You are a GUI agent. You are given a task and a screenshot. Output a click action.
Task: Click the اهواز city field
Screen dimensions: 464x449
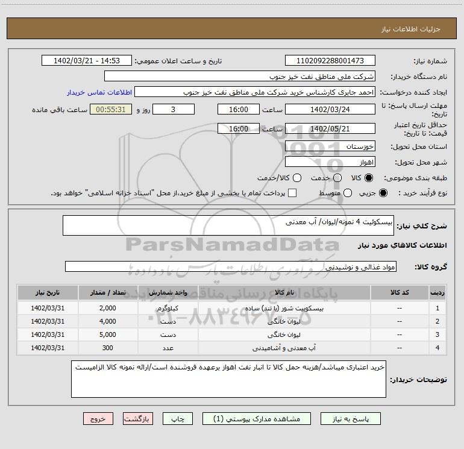330,162
